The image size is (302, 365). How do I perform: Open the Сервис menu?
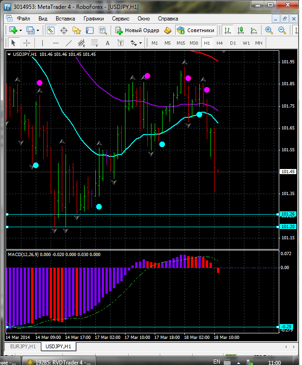click(x=121, y=19)
